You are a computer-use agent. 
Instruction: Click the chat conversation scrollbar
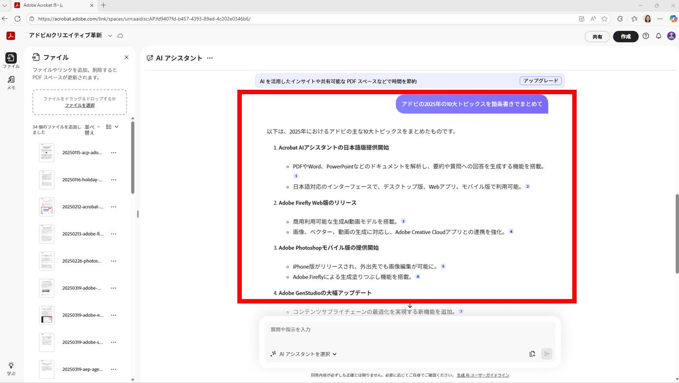click(x=677, y=234)
